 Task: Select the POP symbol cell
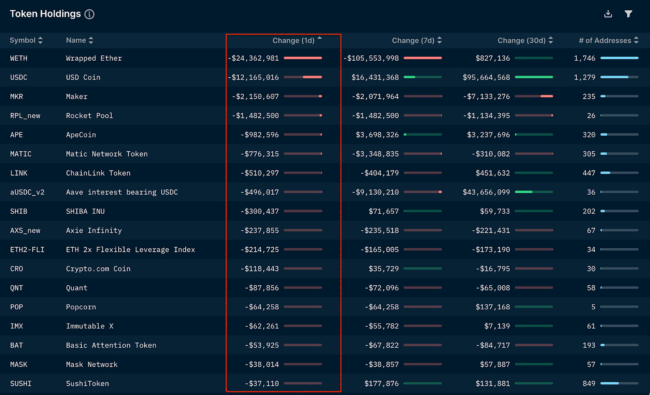(x=17, y=307)
